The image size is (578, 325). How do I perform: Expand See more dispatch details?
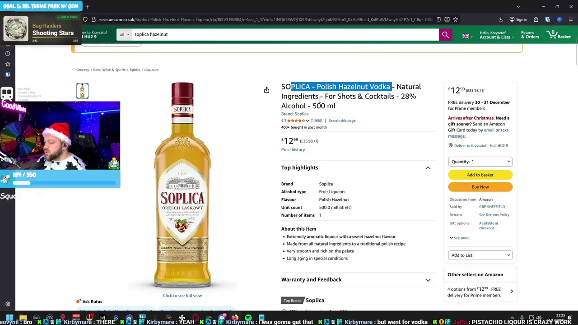point(459,238)
